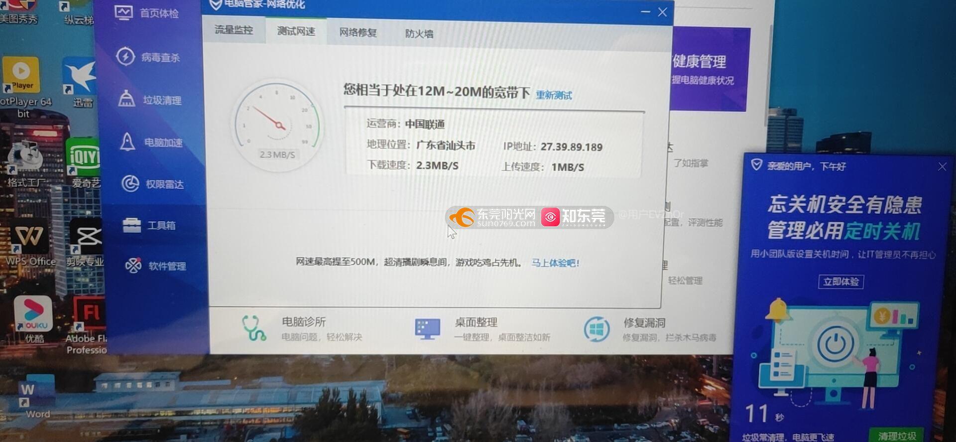Select 测试网速 tab

pyautogui.click(x=296, y=31)
